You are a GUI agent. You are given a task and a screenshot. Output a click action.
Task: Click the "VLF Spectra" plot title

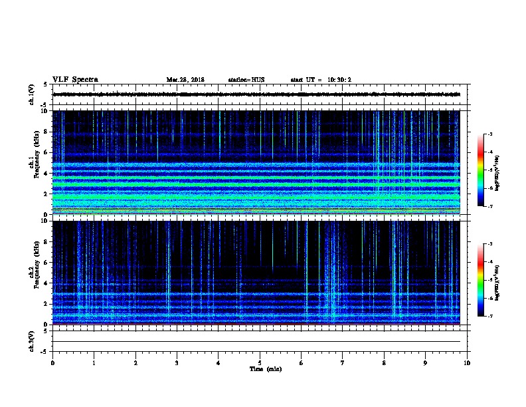(75, 80)
